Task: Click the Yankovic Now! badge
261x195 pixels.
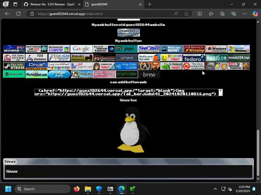Action: click(104, 66)
